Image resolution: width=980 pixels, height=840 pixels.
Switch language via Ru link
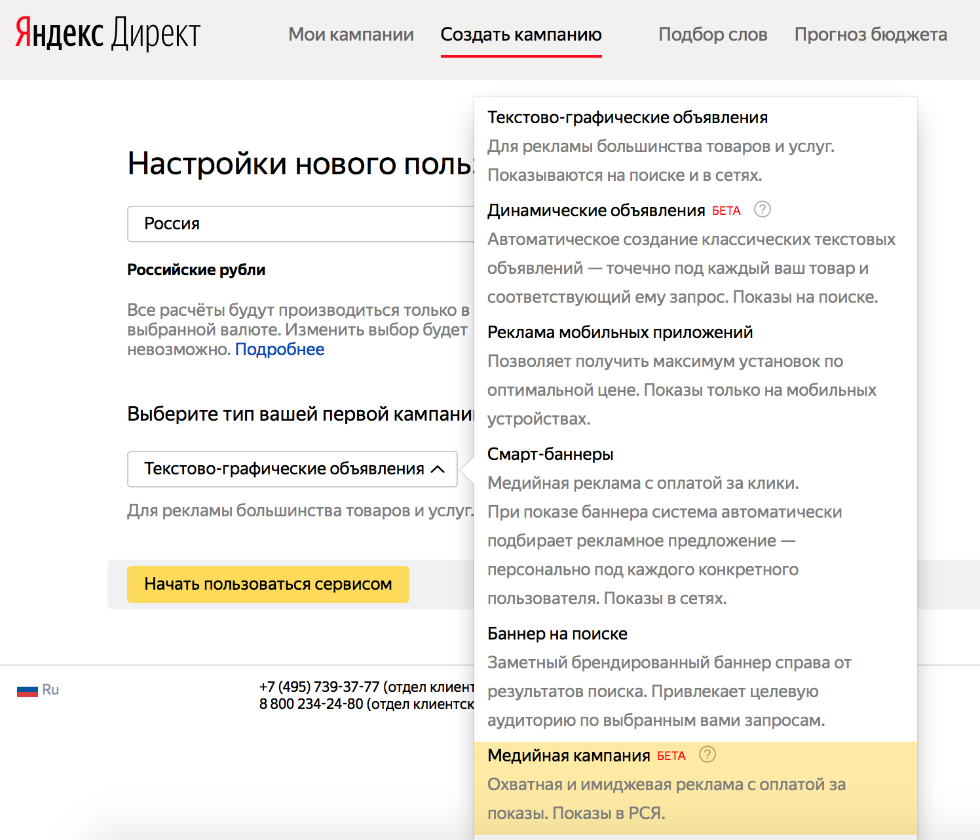pos(50,690)
